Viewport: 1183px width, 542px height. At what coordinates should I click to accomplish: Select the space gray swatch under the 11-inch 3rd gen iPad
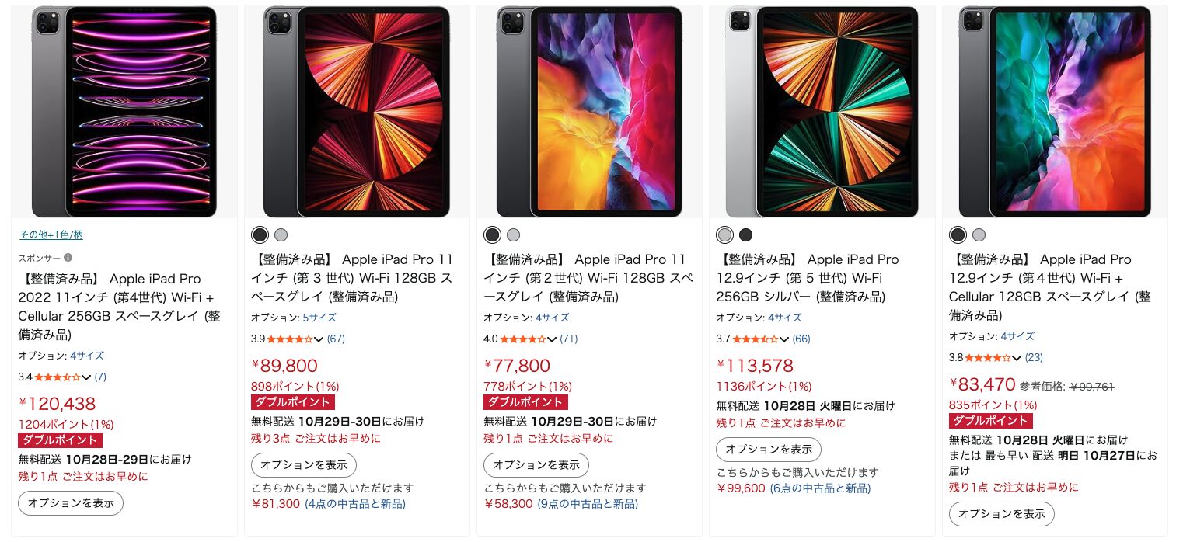(x=260, y=235)
